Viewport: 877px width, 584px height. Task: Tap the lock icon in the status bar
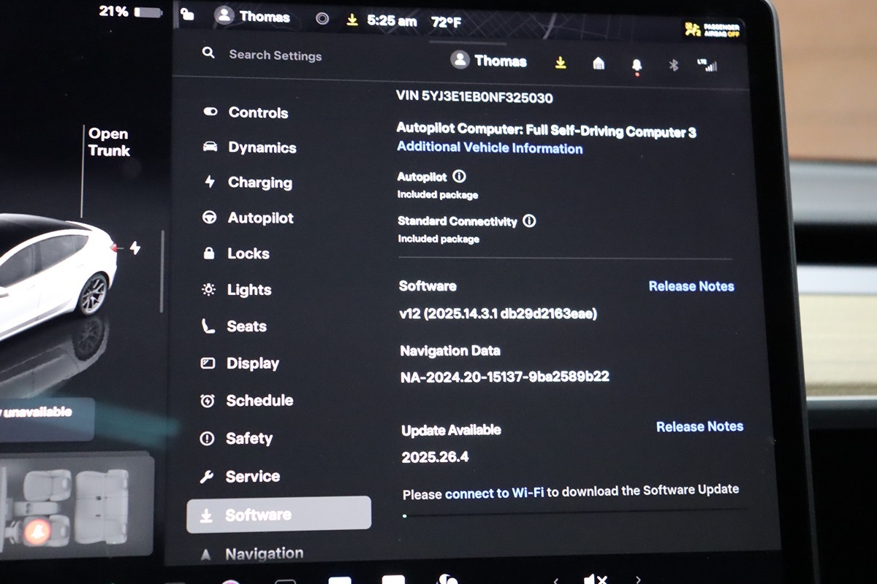click(188, 14)
